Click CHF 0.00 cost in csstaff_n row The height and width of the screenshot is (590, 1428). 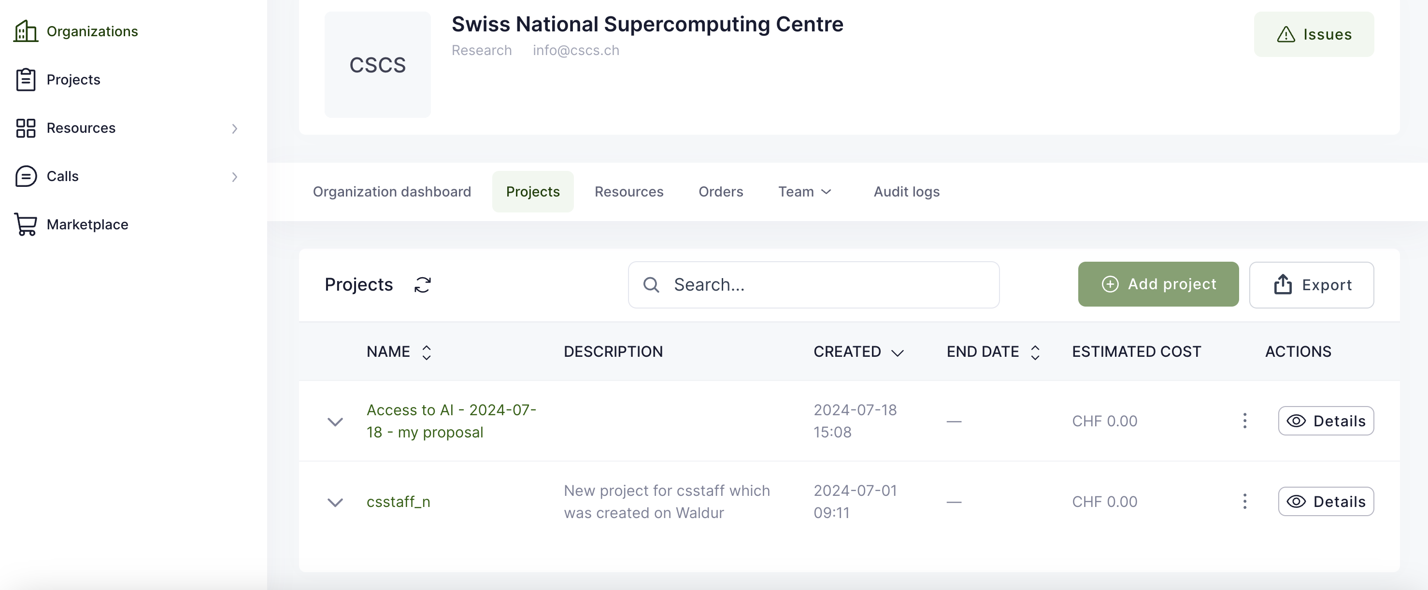pyautogui.click(x=1104, y=501)
